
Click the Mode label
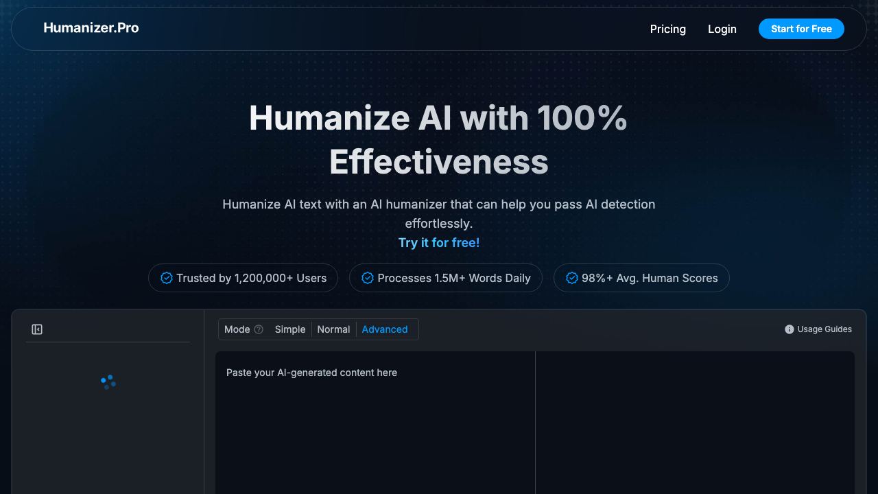tap(237, 329)
